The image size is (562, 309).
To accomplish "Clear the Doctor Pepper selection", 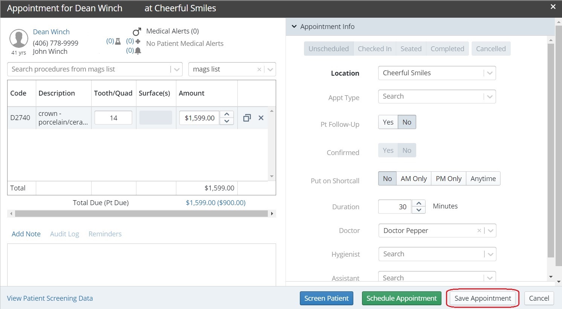I will click(x=479, y=231).
